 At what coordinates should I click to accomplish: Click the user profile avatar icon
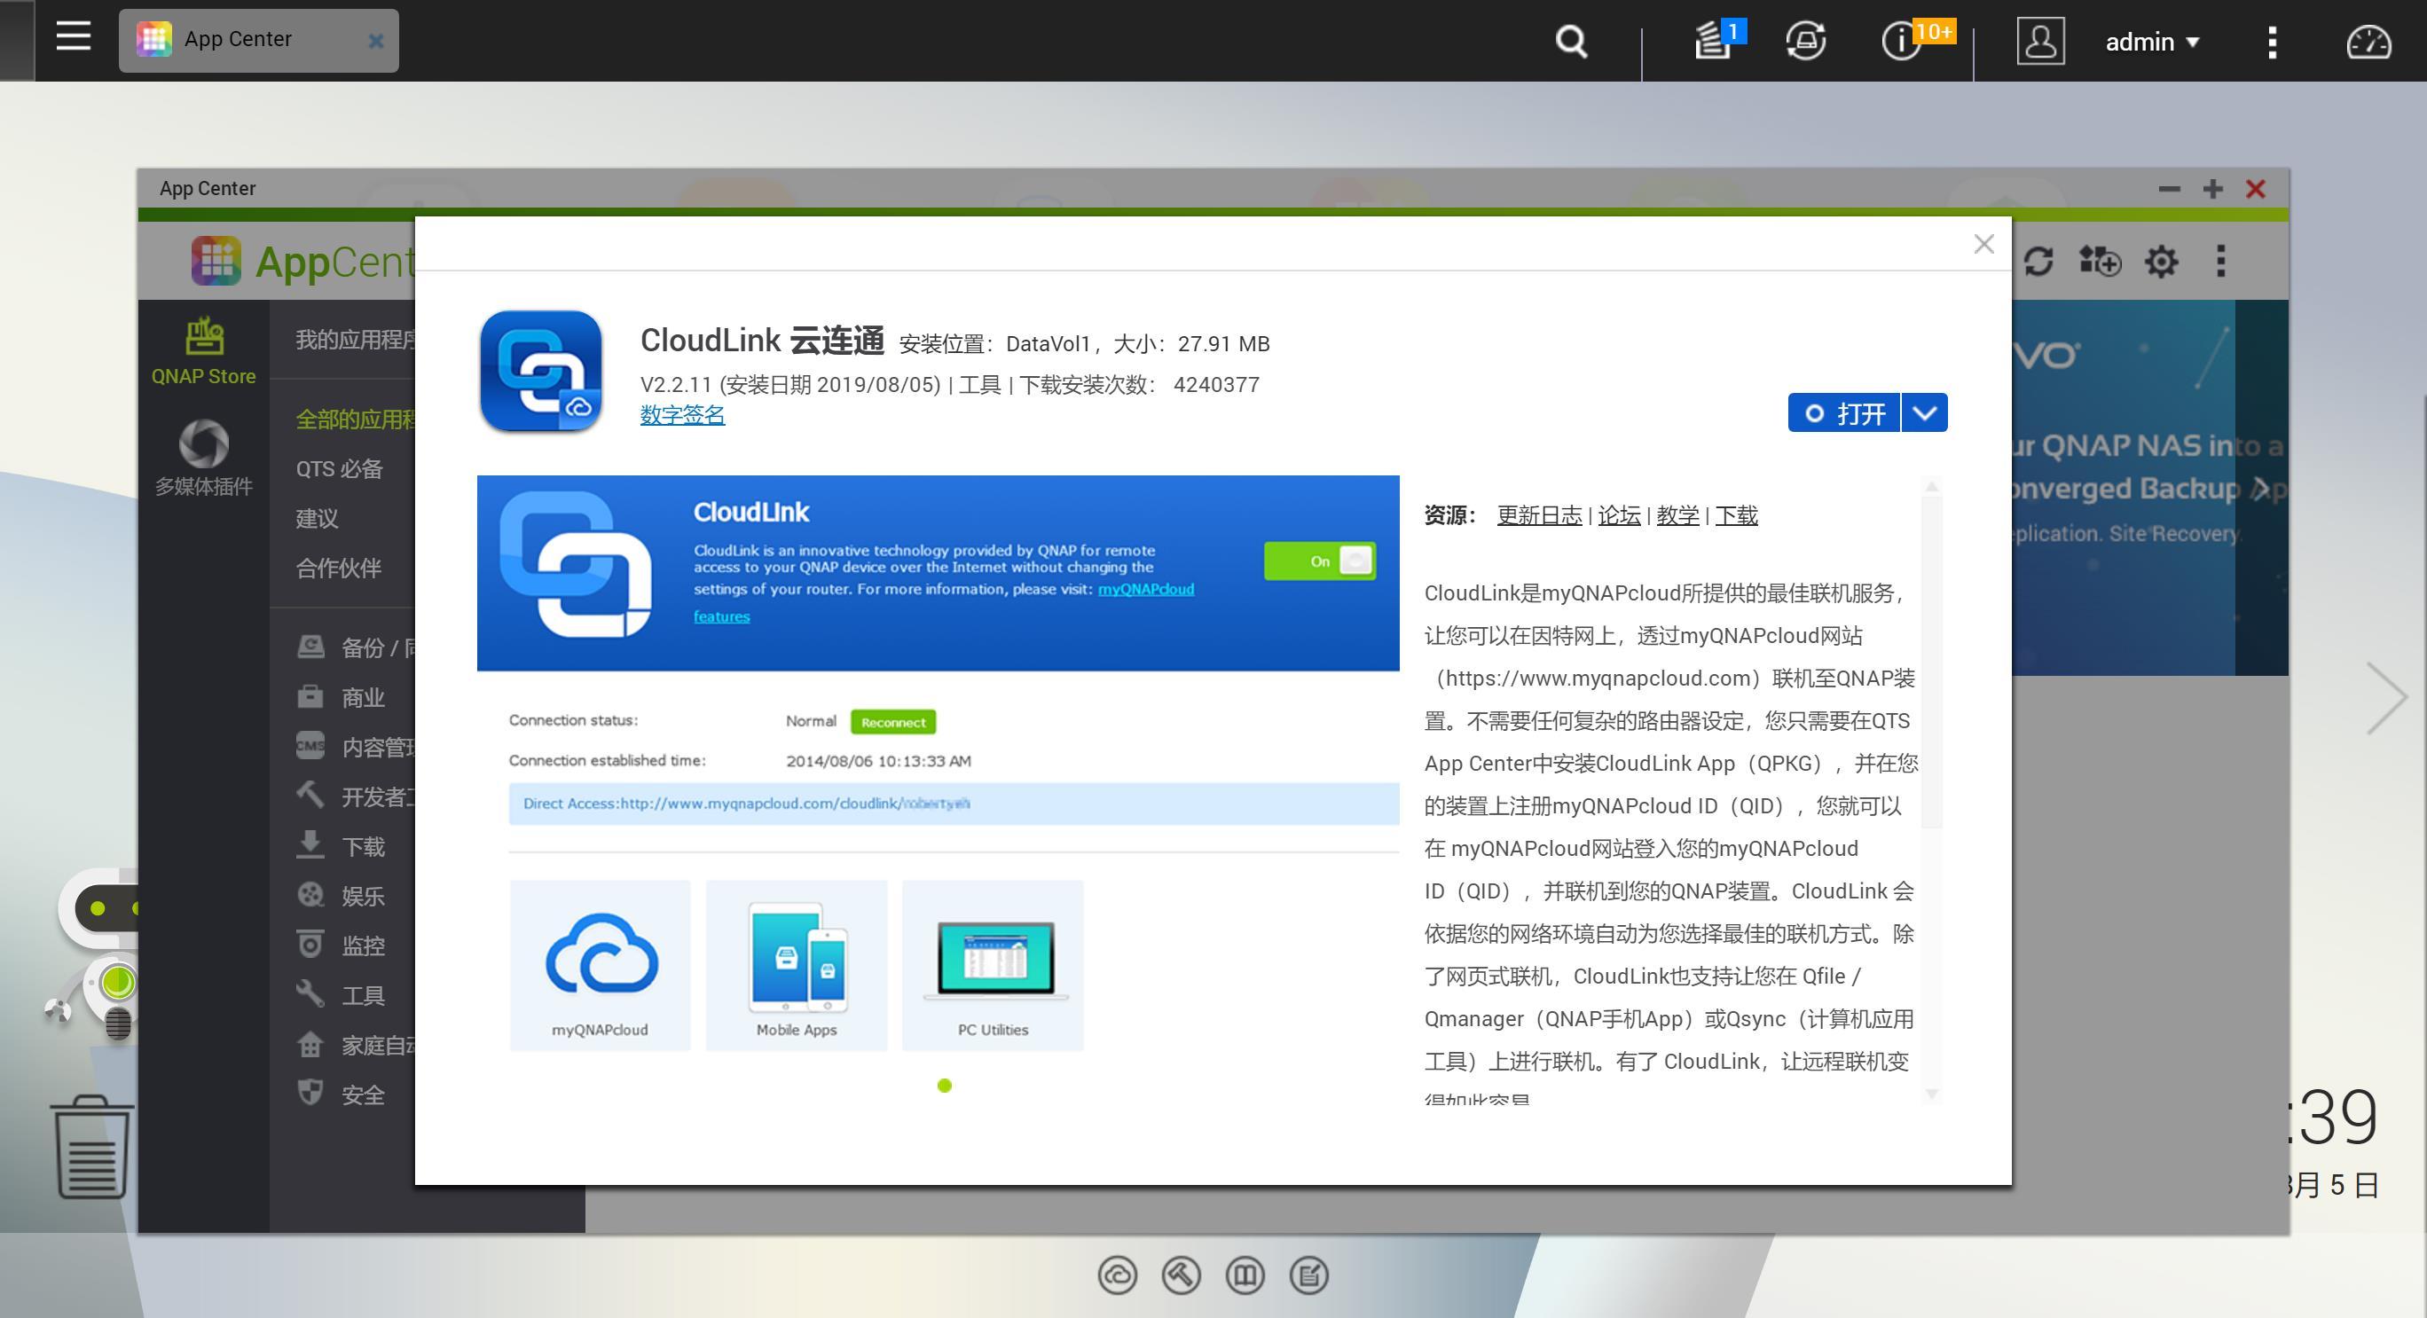[x=2039, y=42]
